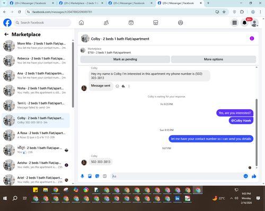This screenshot has height=211, width=265.
Task: Switch to the third Messenger browser tab
Action: (130, 3)
